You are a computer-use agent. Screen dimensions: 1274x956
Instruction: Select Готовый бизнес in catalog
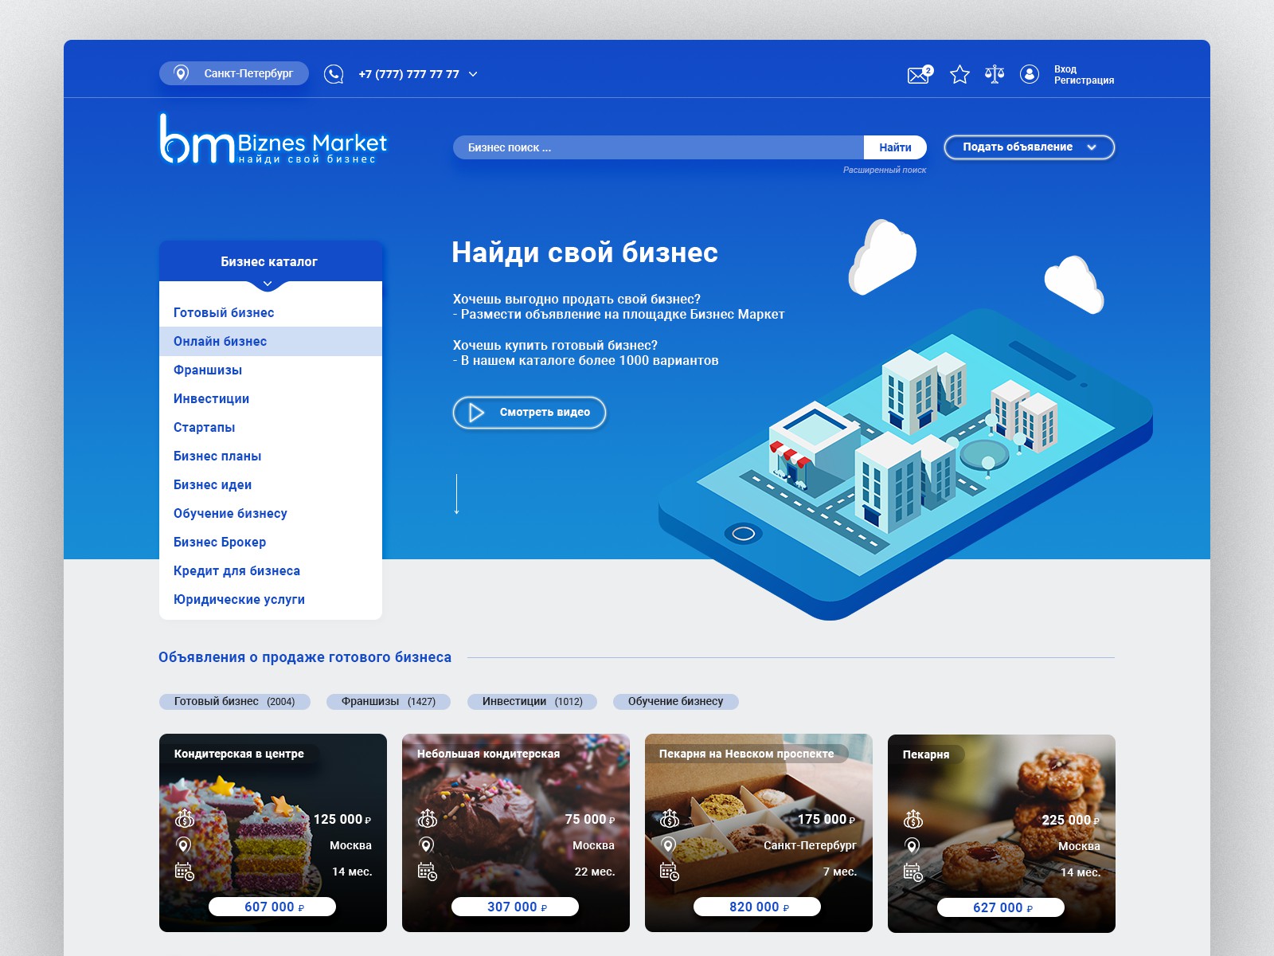point(271,313)
